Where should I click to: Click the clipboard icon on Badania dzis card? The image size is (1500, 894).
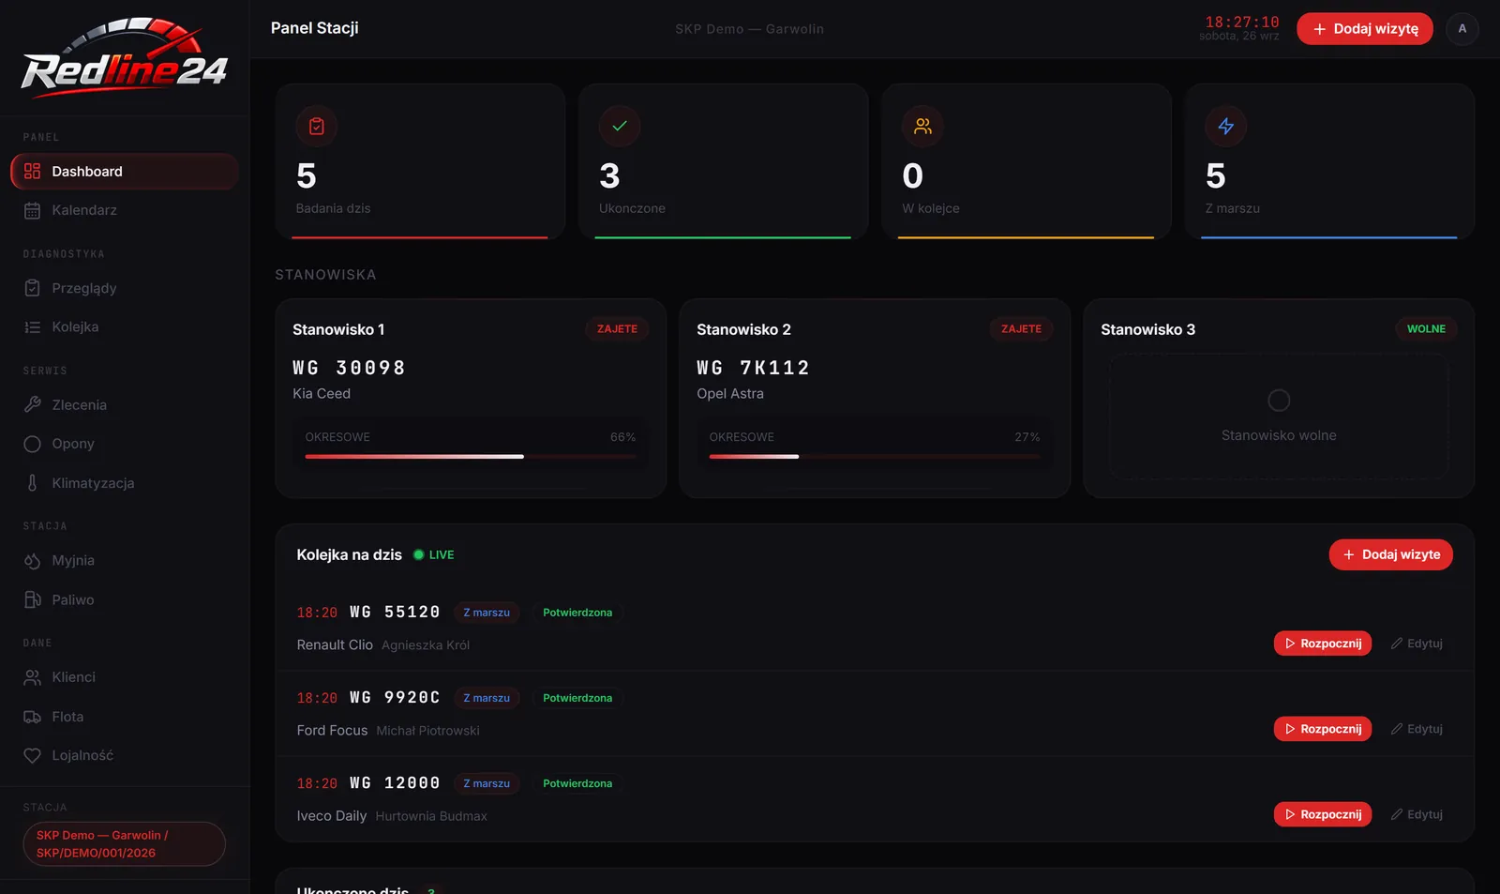pyautogui.click(x=317, y=127)
